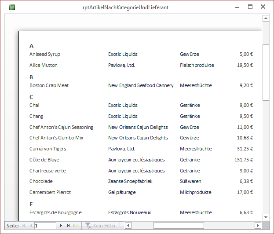Viewport: 274px width, 234px height.
Task: Click the Fleischprodukte category
Action: [197, 65]
